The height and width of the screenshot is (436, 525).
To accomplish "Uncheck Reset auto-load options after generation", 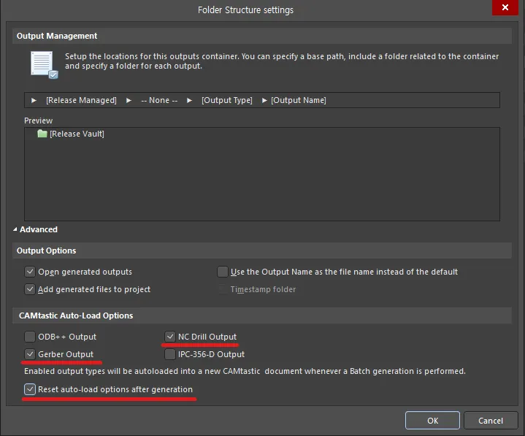I will point(30,389).
